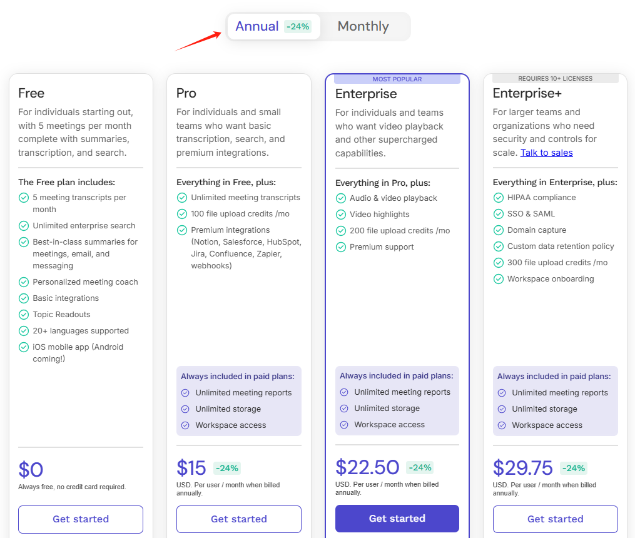This screenshot has width=635, height=538.
Task: Open the Talk to sales link
Action: [x=546, y=153]
